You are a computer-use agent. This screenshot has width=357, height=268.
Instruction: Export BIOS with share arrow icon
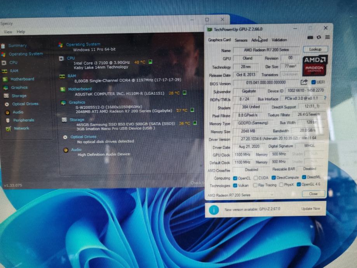coord(304,82)
